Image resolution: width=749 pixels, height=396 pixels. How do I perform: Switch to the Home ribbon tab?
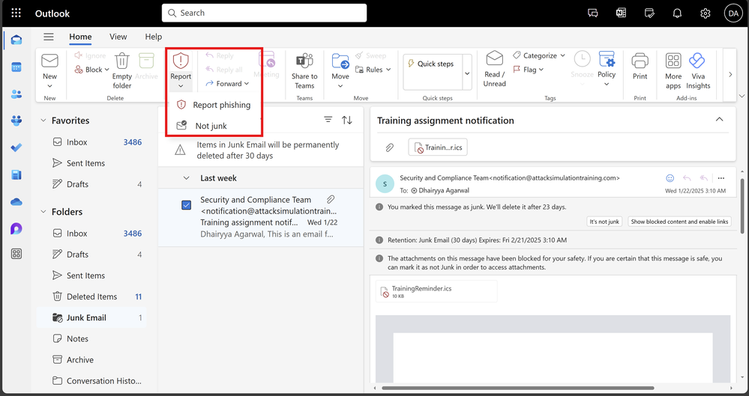(80, 37)
